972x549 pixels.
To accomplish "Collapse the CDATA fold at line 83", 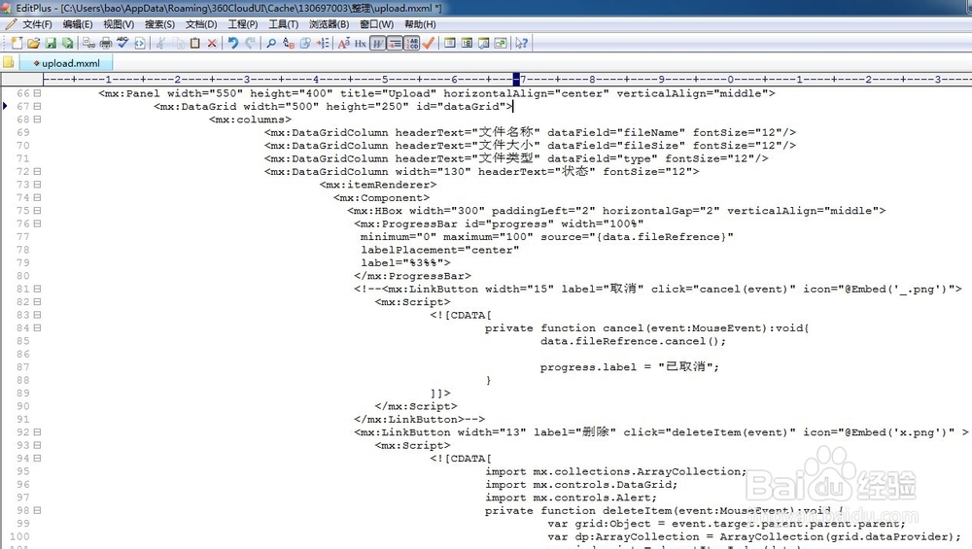I will click(x=37, y=314).
